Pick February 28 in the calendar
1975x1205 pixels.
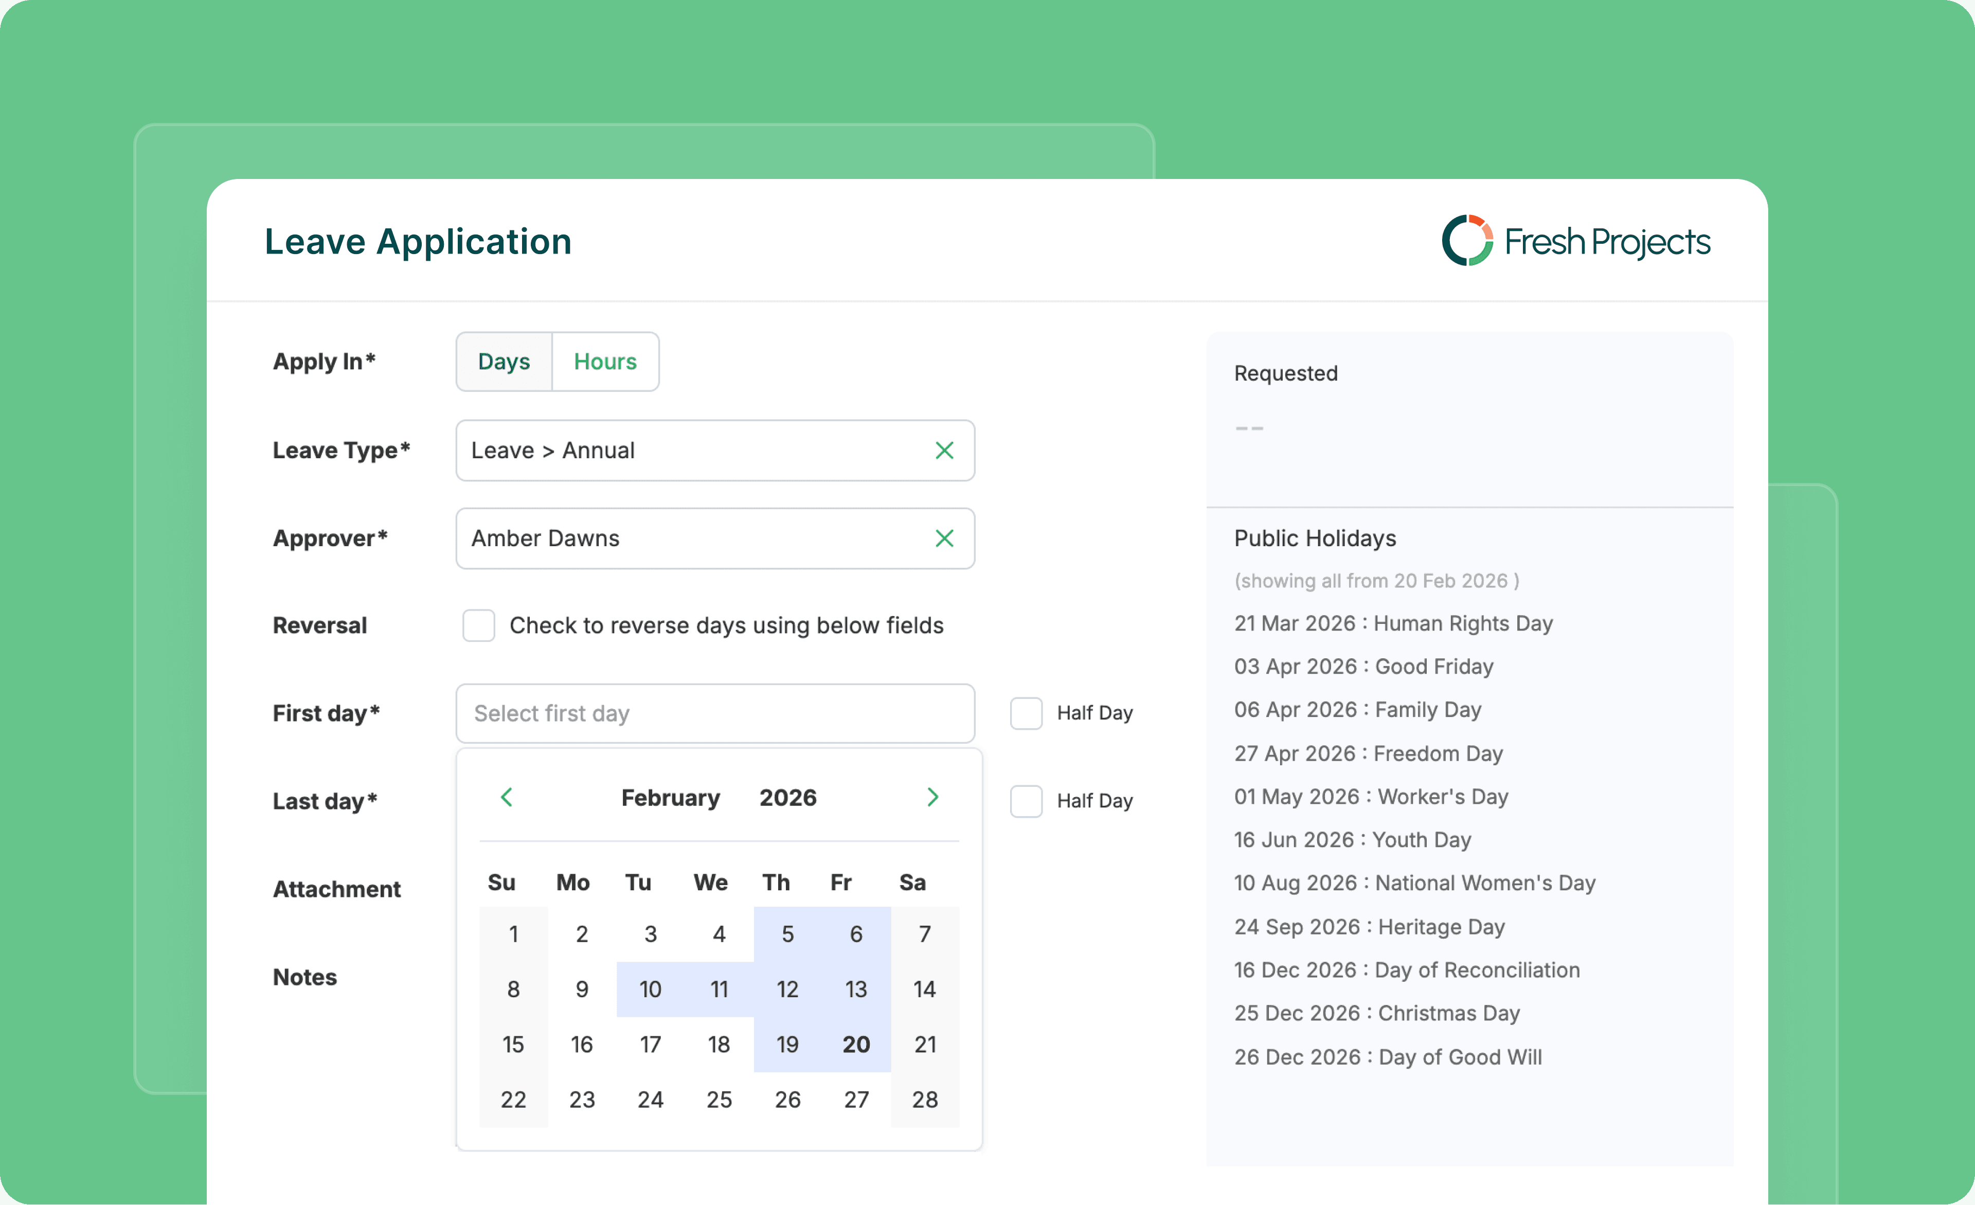[x=924, y=1099]
